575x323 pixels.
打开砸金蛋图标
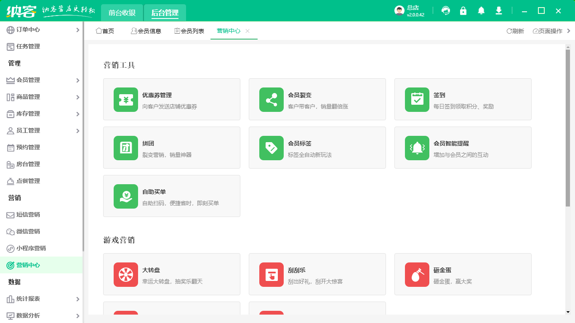[417, 274]
